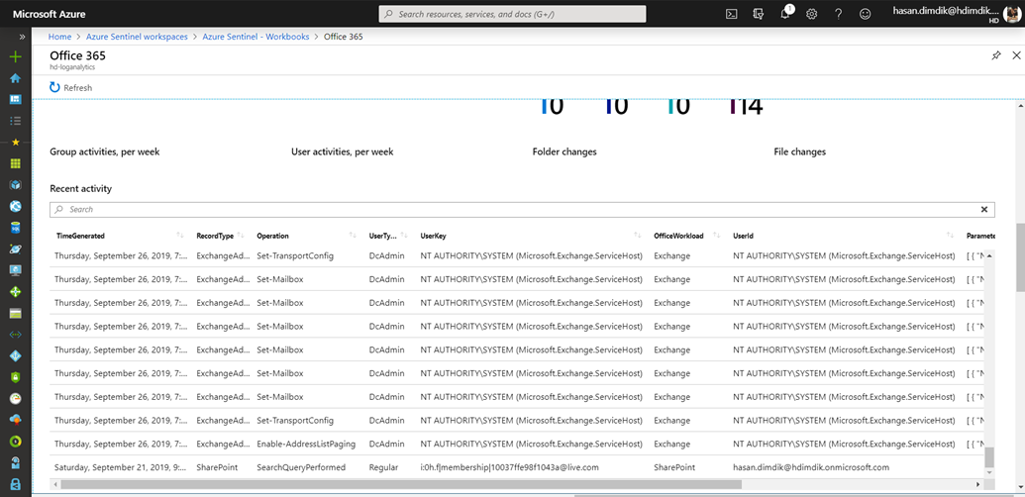Sort table by UserKey column arrows
This screenshot has width=1025, height=497.
tap(638, 235)
